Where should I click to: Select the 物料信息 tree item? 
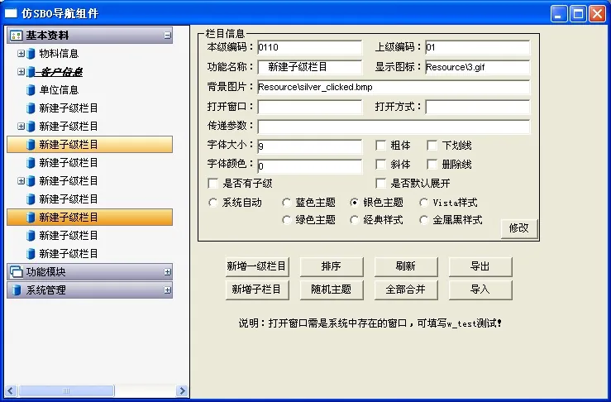(59, 54)
